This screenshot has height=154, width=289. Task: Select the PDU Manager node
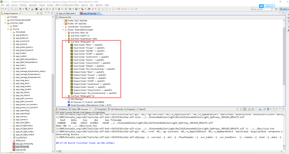76,99
